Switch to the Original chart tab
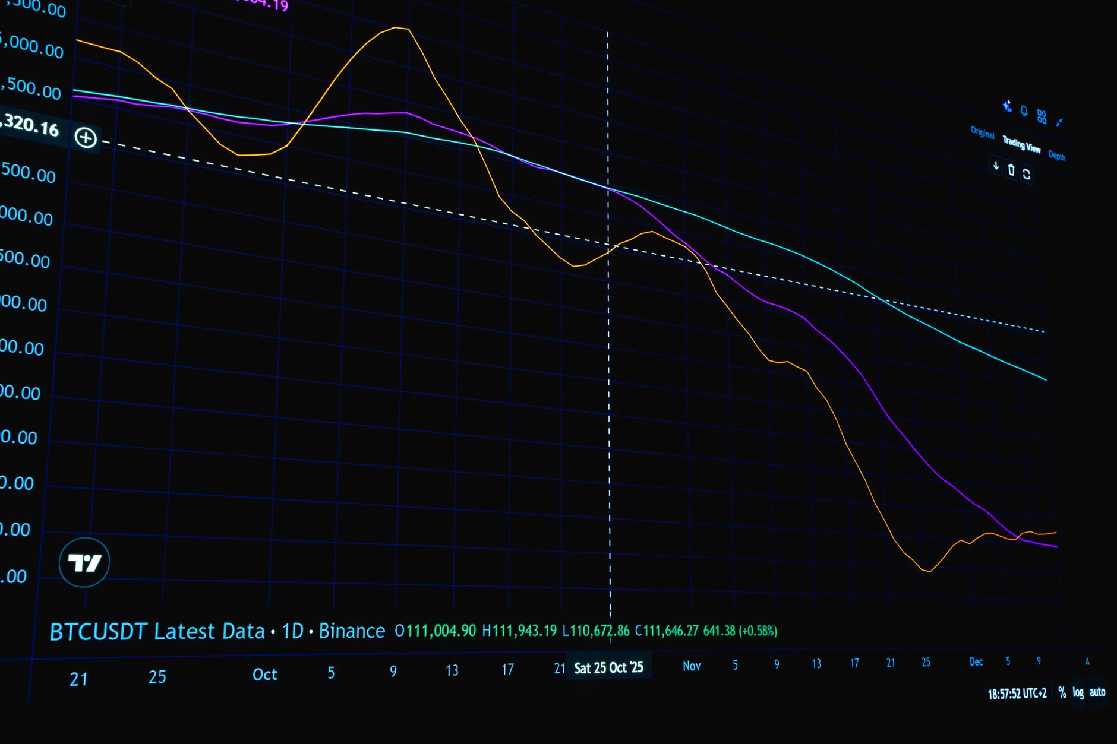This screenshot has width=1117, height=744. 982,133
